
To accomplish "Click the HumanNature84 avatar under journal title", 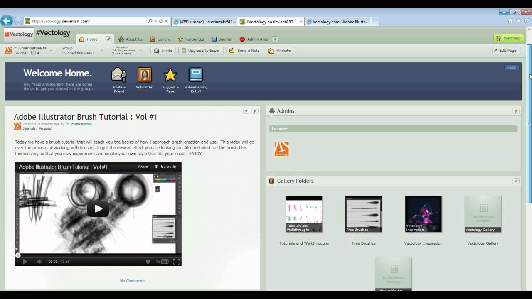I will pos(17,126).
